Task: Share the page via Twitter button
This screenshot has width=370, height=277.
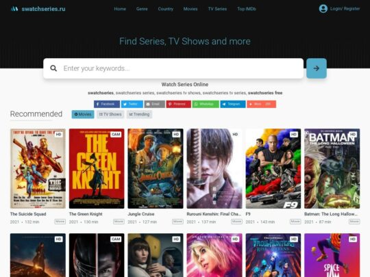Action: click(x=132, y=104)
